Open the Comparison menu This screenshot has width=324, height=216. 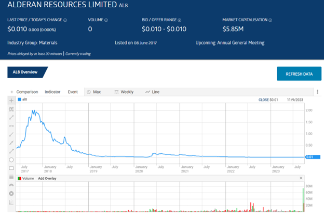[x=27, y=92]
